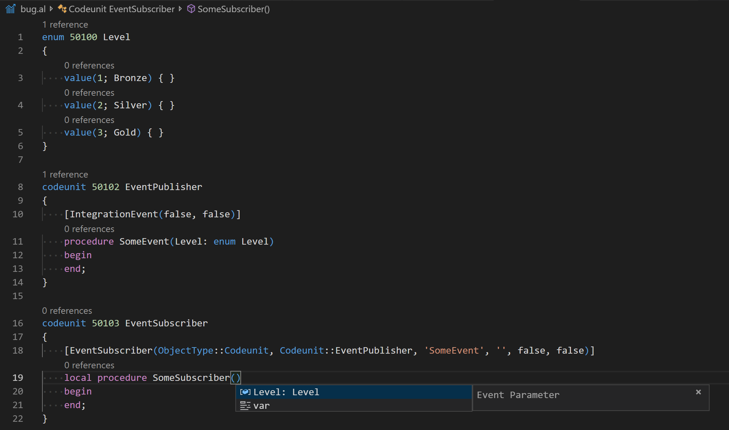Image resolution: width=729 pixels, height=430 pixels.
Task: Expand the chevron after Codeunit EventSubscriber
Action: 180,9
